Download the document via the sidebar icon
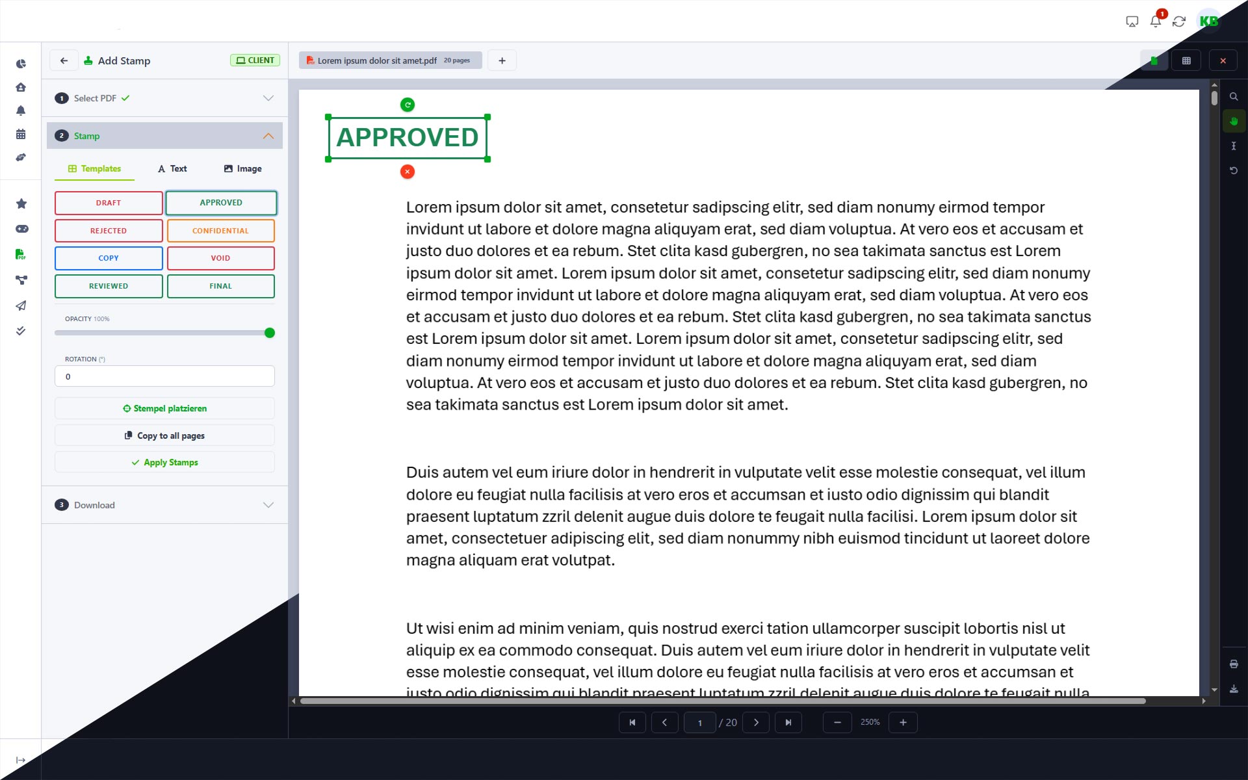The image size is (1248, 780). click(1233, 689)
